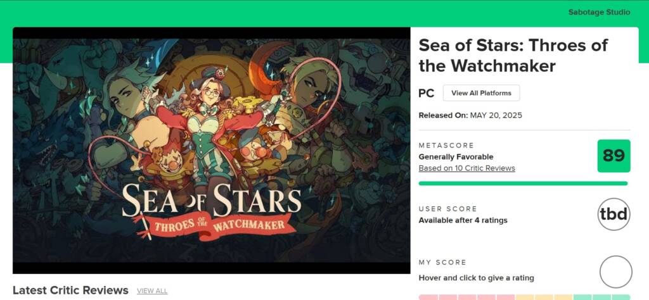649x300 pixels.
Task: Select the last green rating segment
Action: coord(622,297)
